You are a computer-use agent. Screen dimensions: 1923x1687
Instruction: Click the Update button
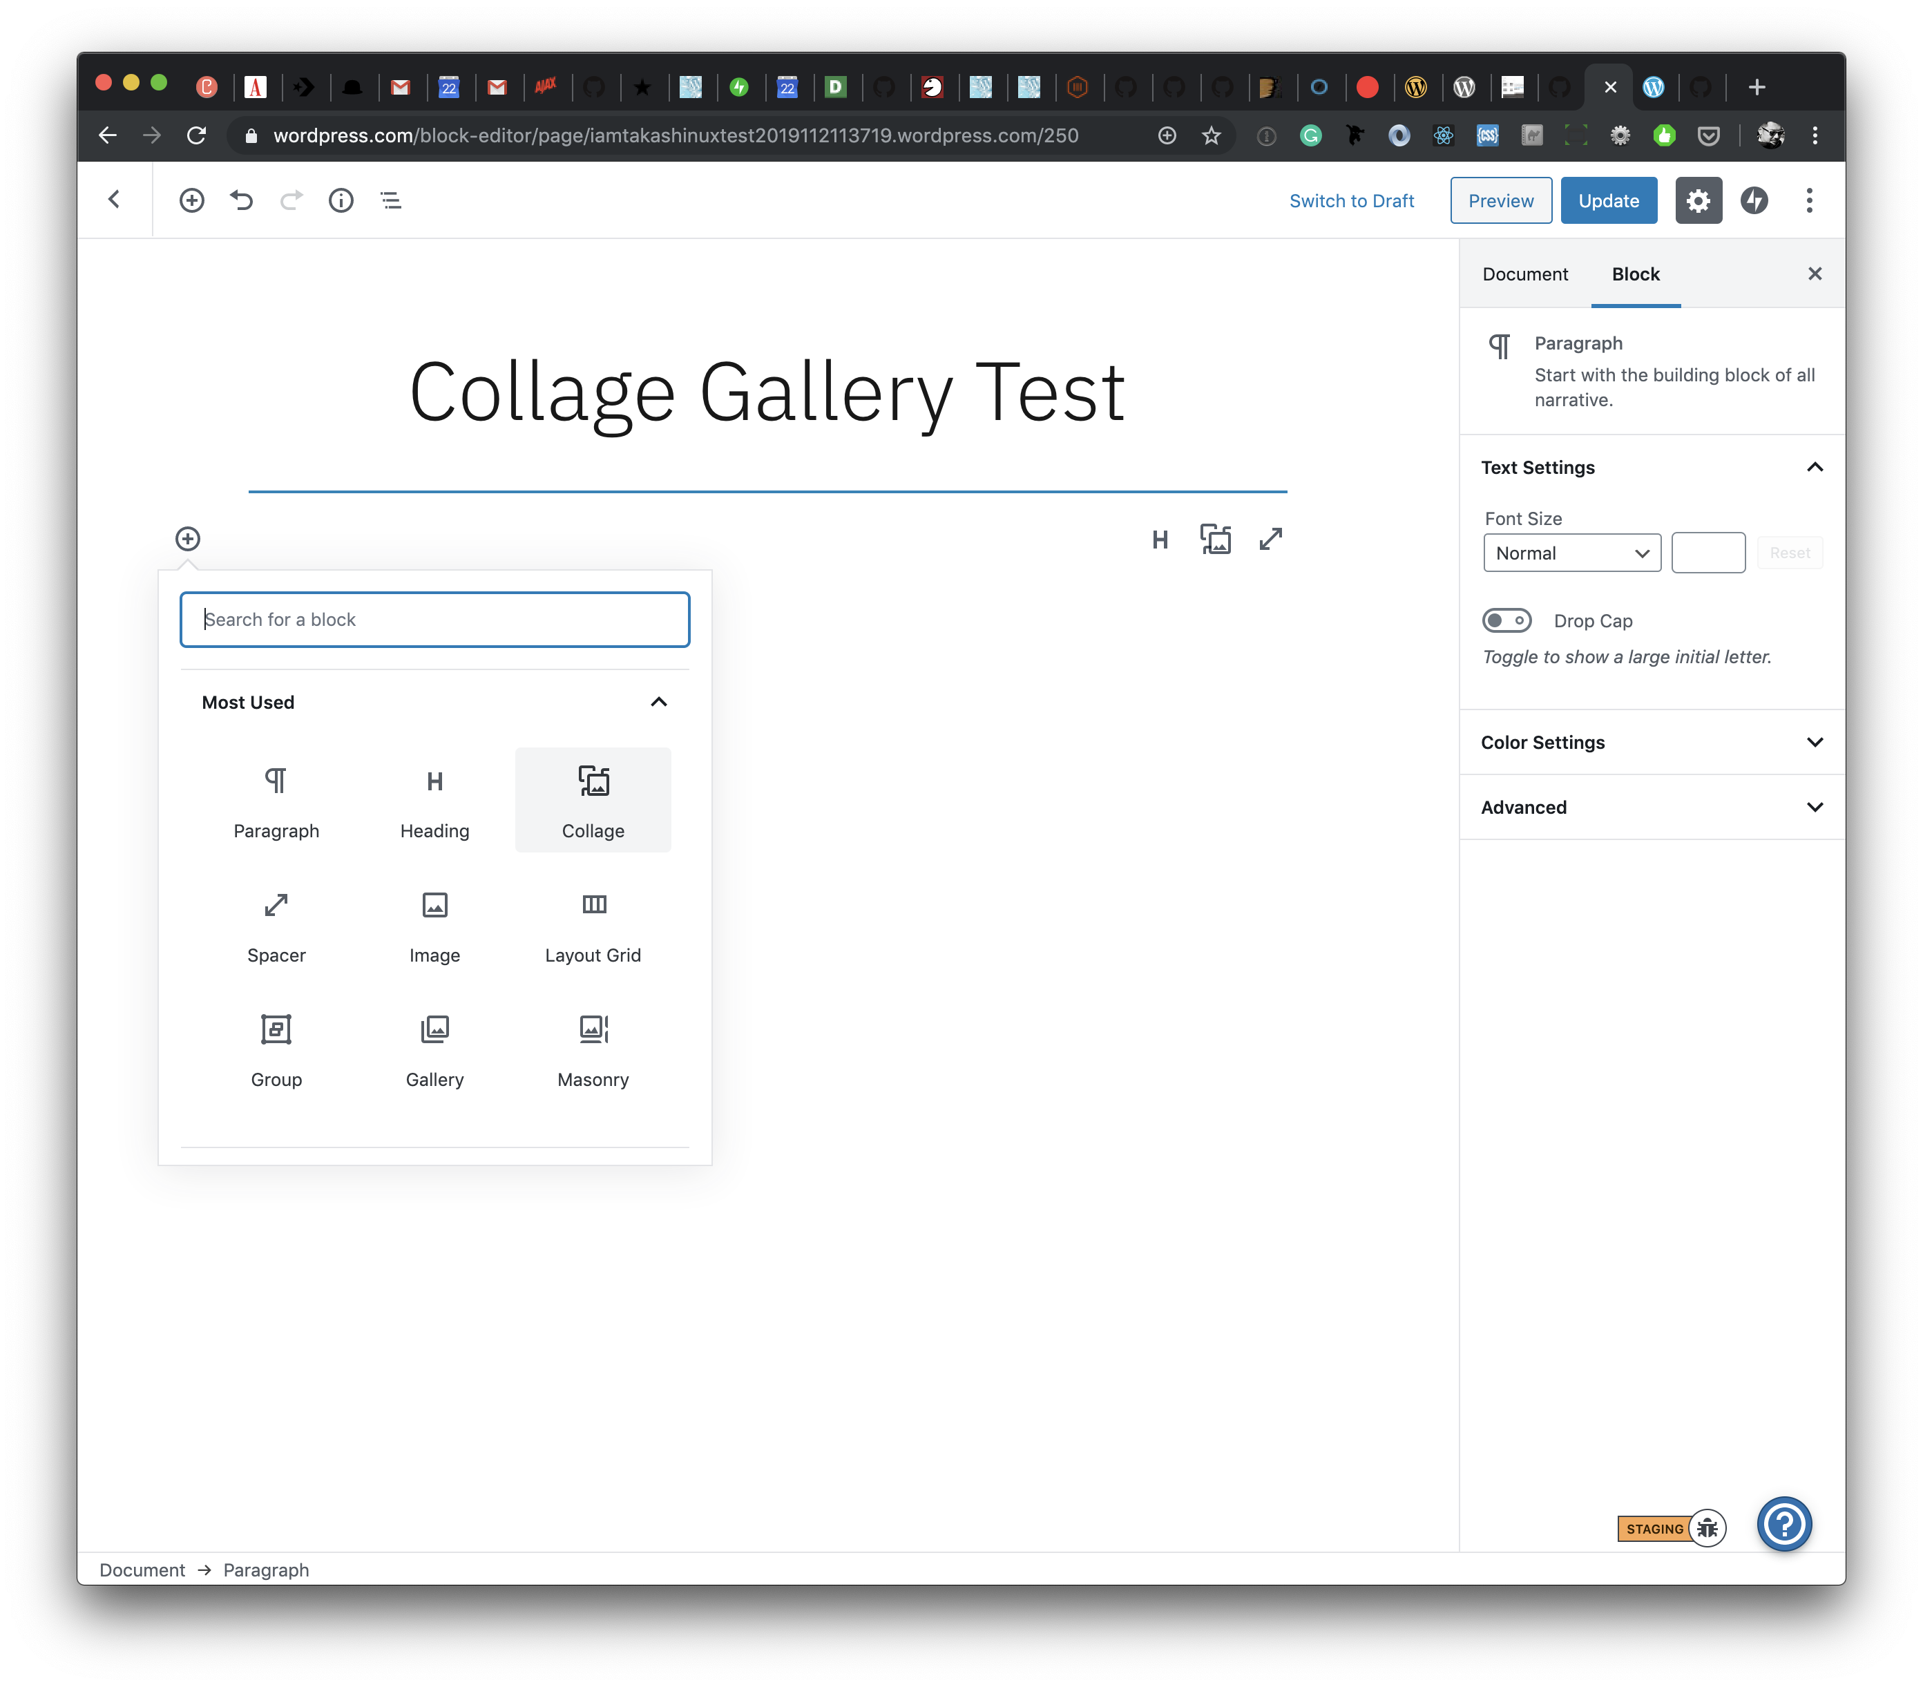tap(1608, 200)
